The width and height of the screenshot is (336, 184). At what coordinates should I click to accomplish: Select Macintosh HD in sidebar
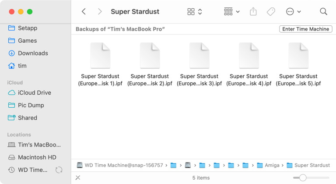[32, 157]
